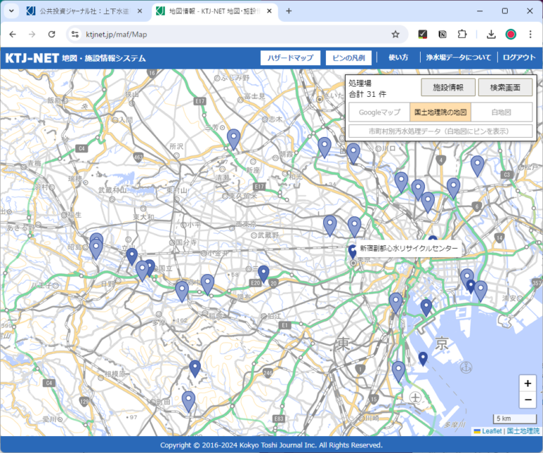Open the Chrome three-dot menu
This screenshot has height=453, width=543.
coord(530,34)
